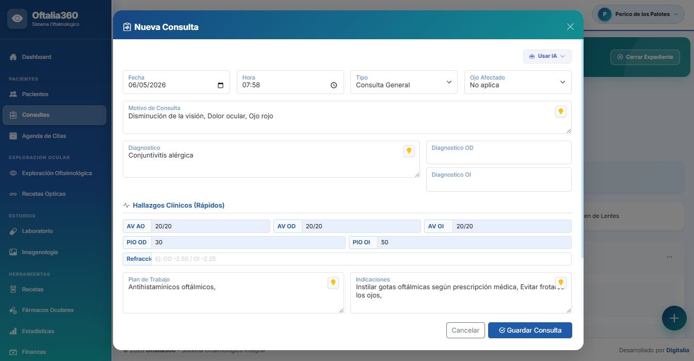Click the AV AO value field
Viewport: 694px width, 361px height.
tap(211, 226)
